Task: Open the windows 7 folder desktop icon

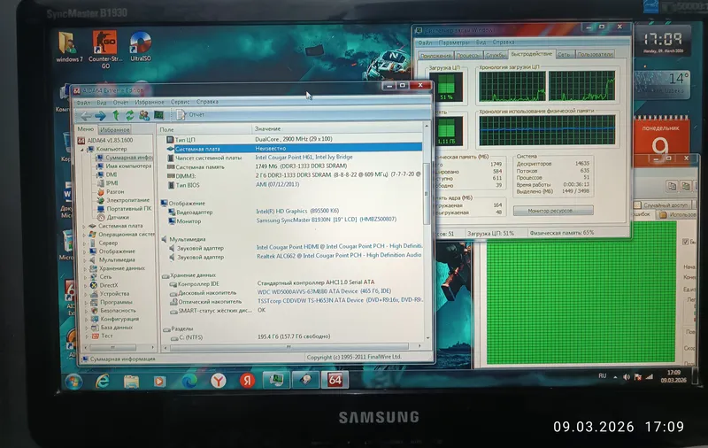Action: pyautogui.click(x=70, y=47)
